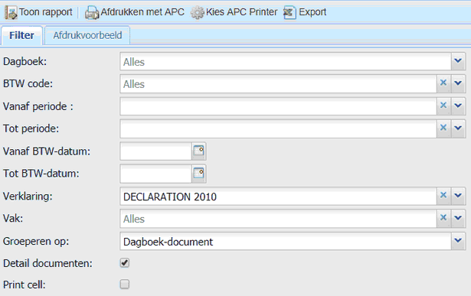Click the Afdrukken met APC printer icon
471x296 pixels.
[92, 13]
